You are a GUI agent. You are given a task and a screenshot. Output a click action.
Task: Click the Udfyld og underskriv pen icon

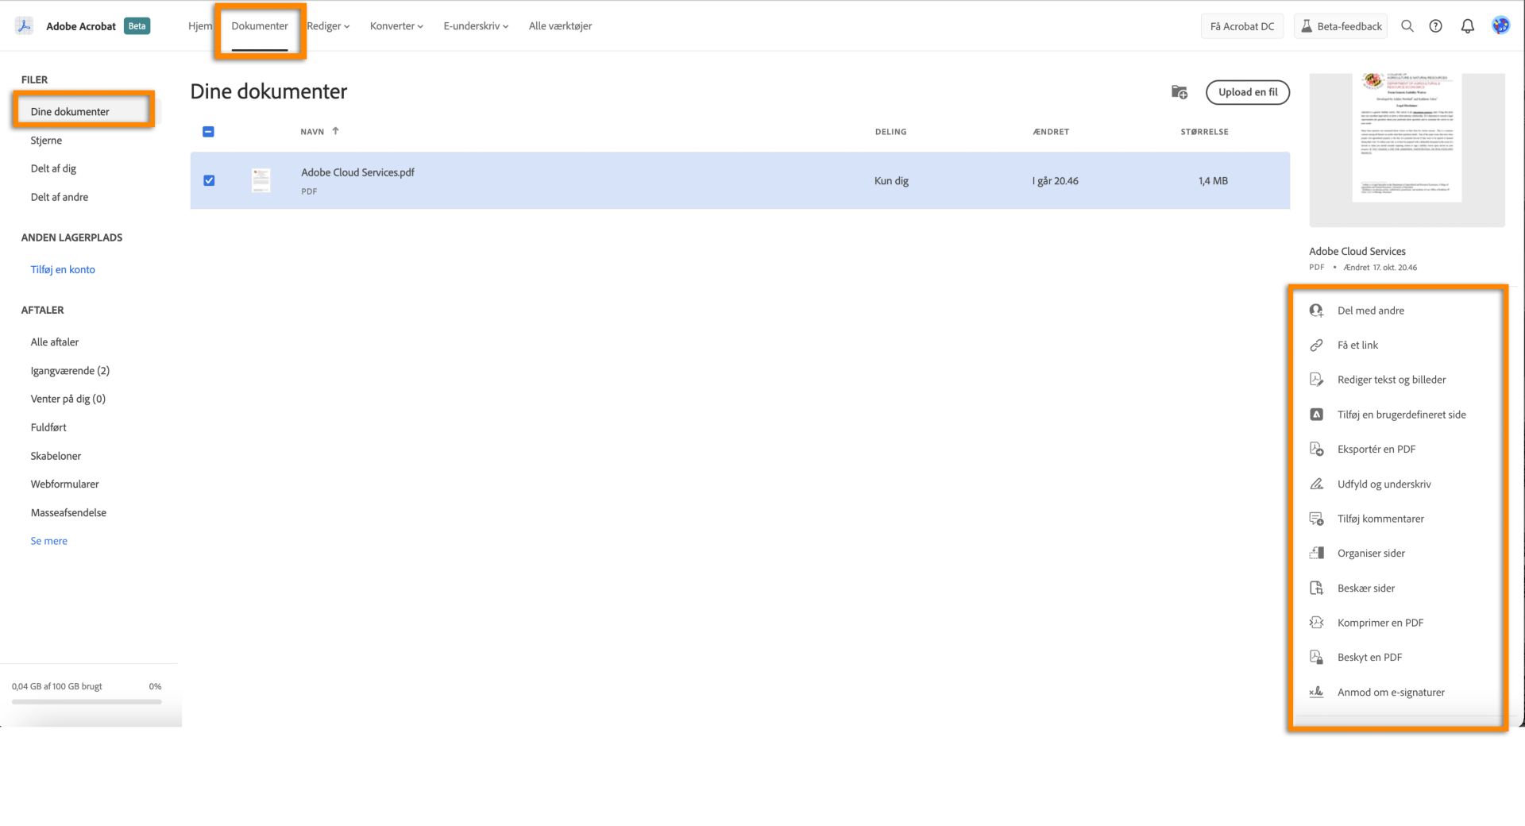click(x=1316, y=484)
